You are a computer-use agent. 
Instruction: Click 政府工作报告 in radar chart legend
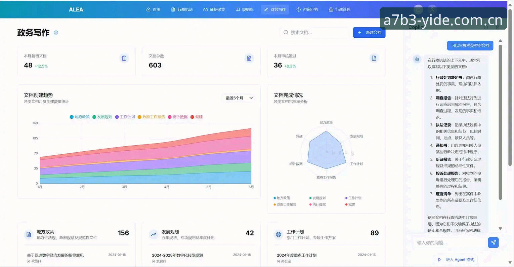tap(285, 204)
